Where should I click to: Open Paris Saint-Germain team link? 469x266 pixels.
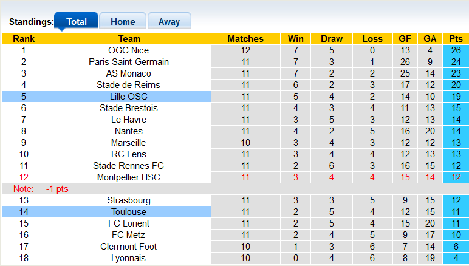pos(128,62)
